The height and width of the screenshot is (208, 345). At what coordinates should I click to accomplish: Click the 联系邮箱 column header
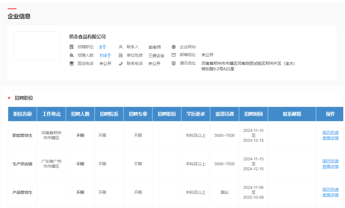tap(292, 114)
